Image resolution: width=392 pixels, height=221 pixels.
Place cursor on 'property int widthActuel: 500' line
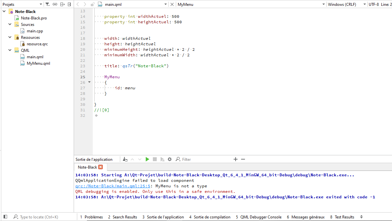[142, 17]
